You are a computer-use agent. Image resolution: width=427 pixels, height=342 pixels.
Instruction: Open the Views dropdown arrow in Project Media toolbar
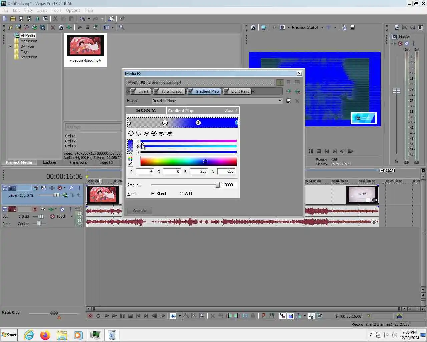(113, 27)
